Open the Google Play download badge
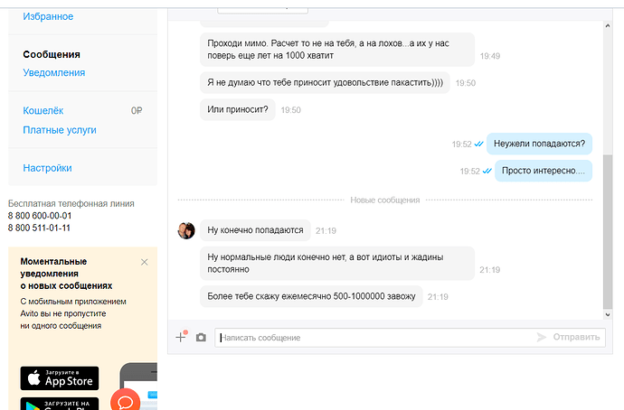 (60, 403)
